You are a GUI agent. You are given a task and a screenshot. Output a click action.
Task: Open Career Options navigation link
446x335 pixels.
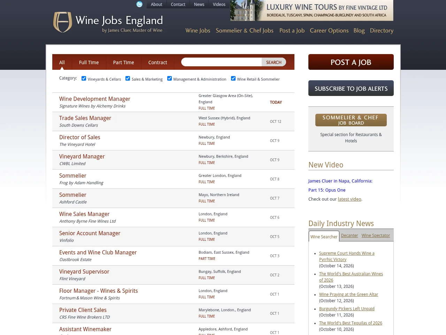point(329,30)
